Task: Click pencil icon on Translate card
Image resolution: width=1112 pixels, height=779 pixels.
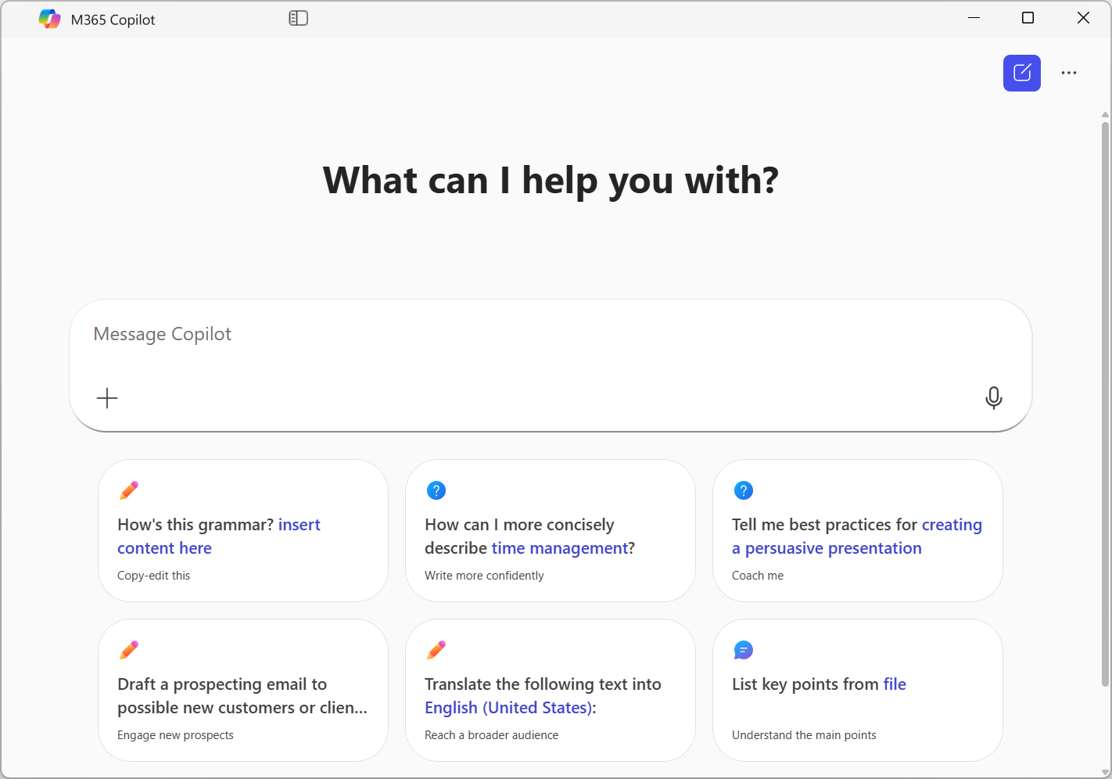Action: 436,650
